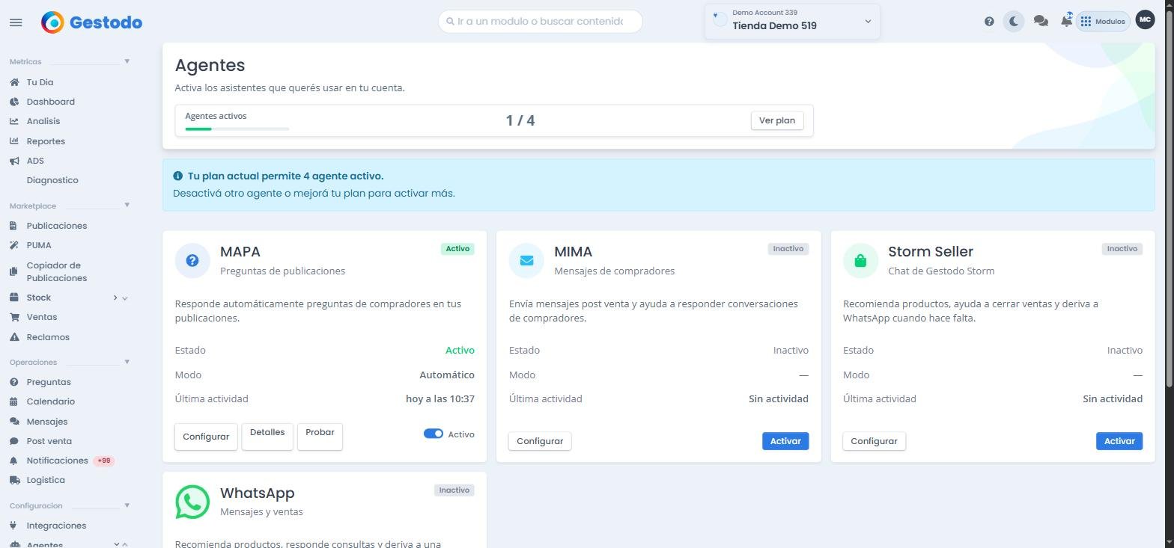This screenshot has width=1174, height=548.
Task: Toggle dark mode moon icon
Action: 1014,22
